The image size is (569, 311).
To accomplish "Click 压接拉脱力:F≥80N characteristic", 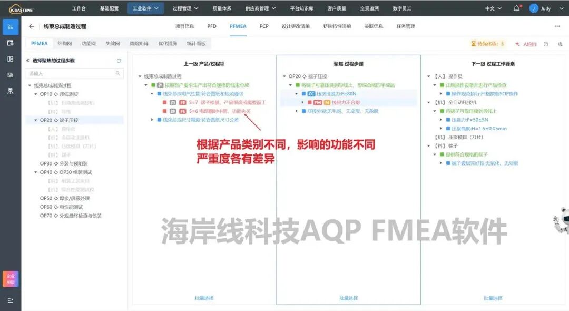I will tap(336, 94).
